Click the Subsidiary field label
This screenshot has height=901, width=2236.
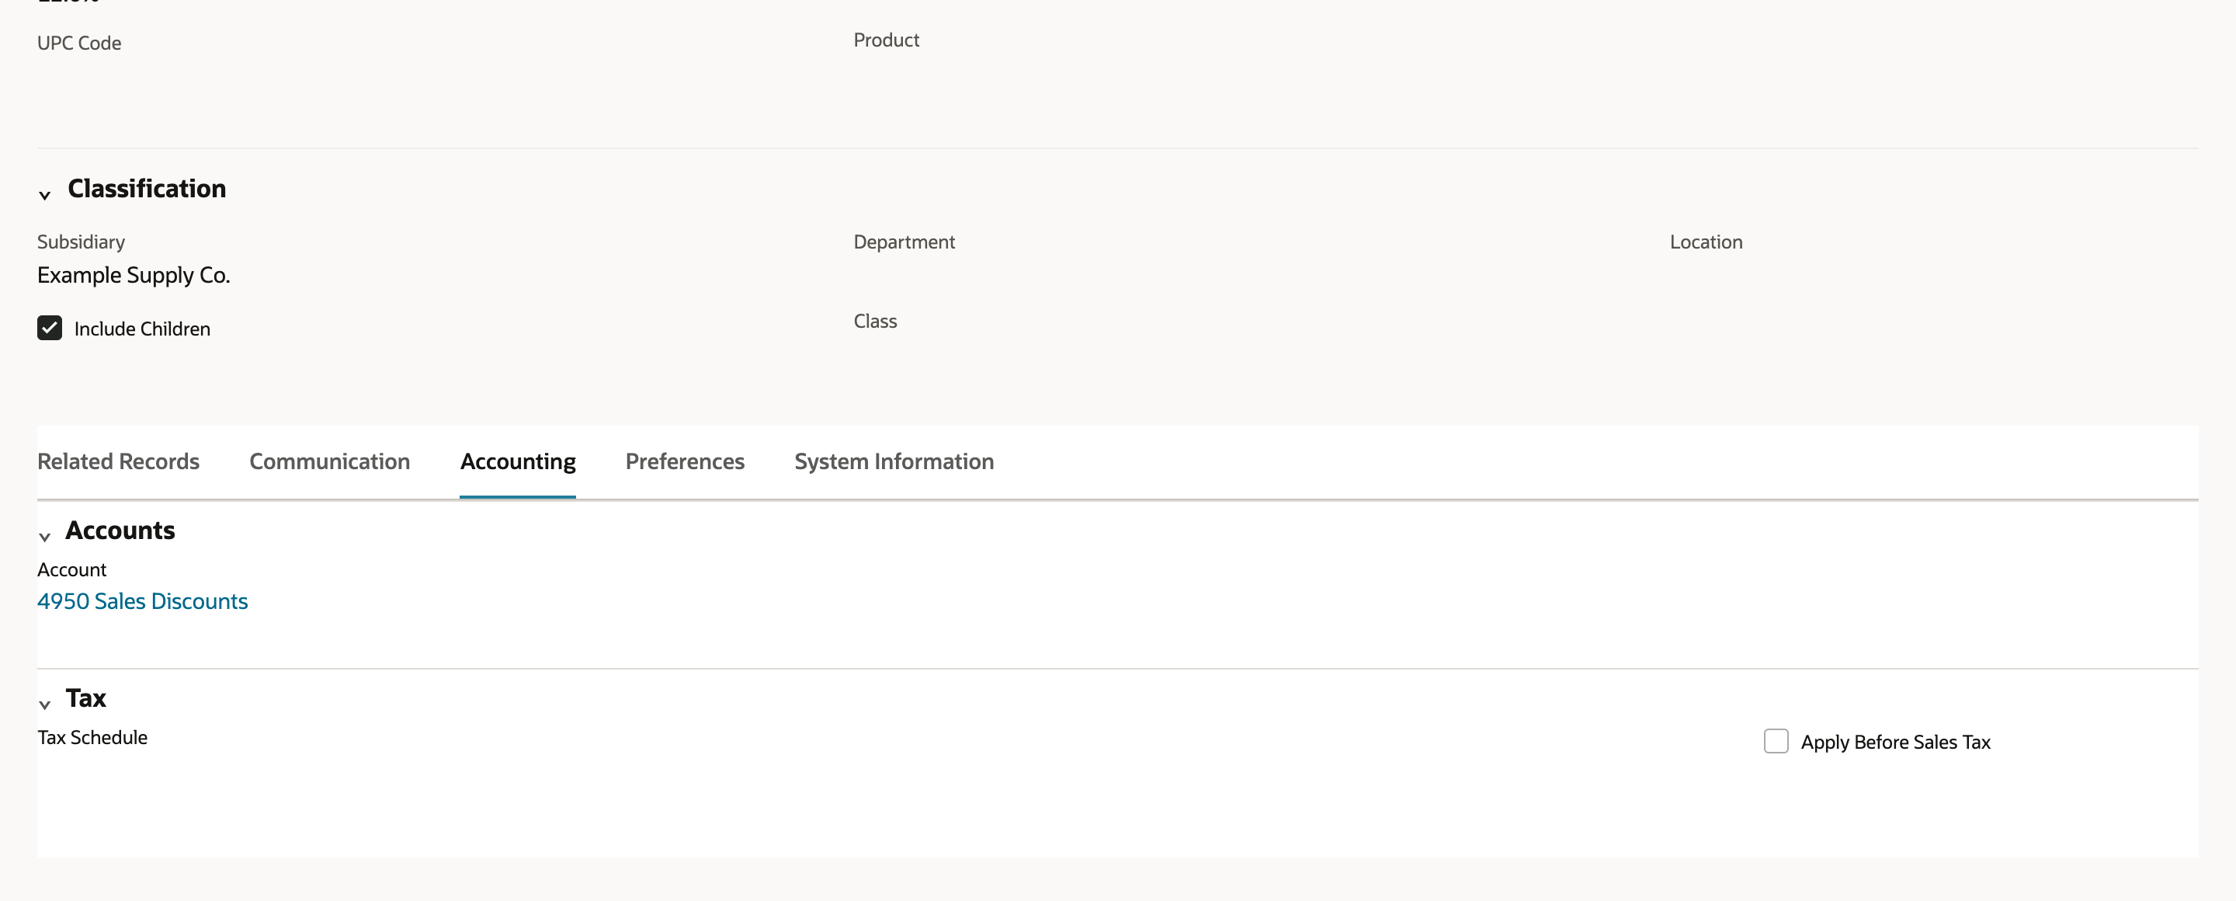[x=81, y=242]
